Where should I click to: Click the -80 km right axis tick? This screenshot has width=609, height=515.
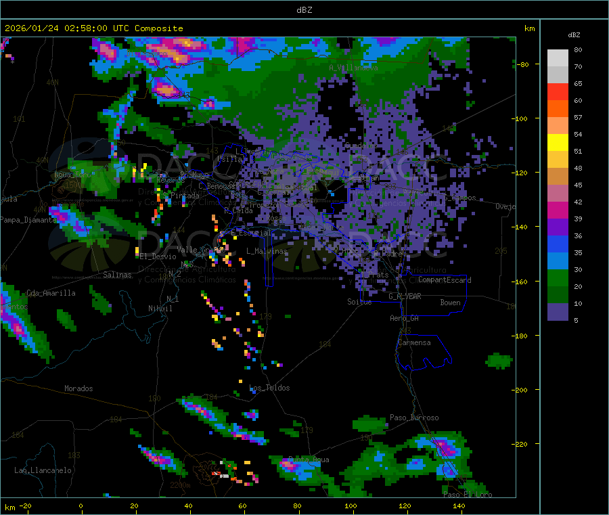tap(523, 64)
